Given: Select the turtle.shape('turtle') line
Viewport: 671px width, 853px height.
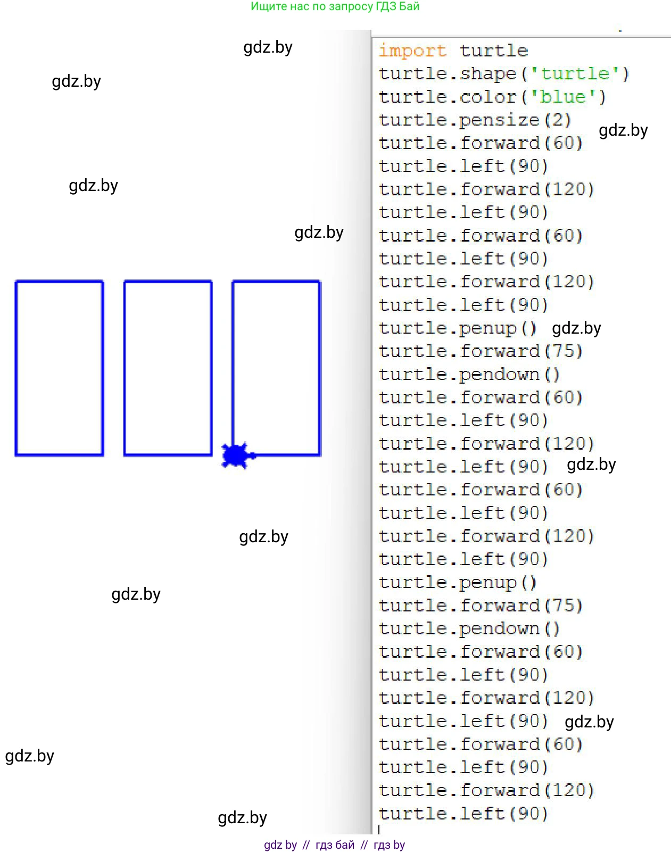Looking at the screenshot, I should click(x=503, y=74).
